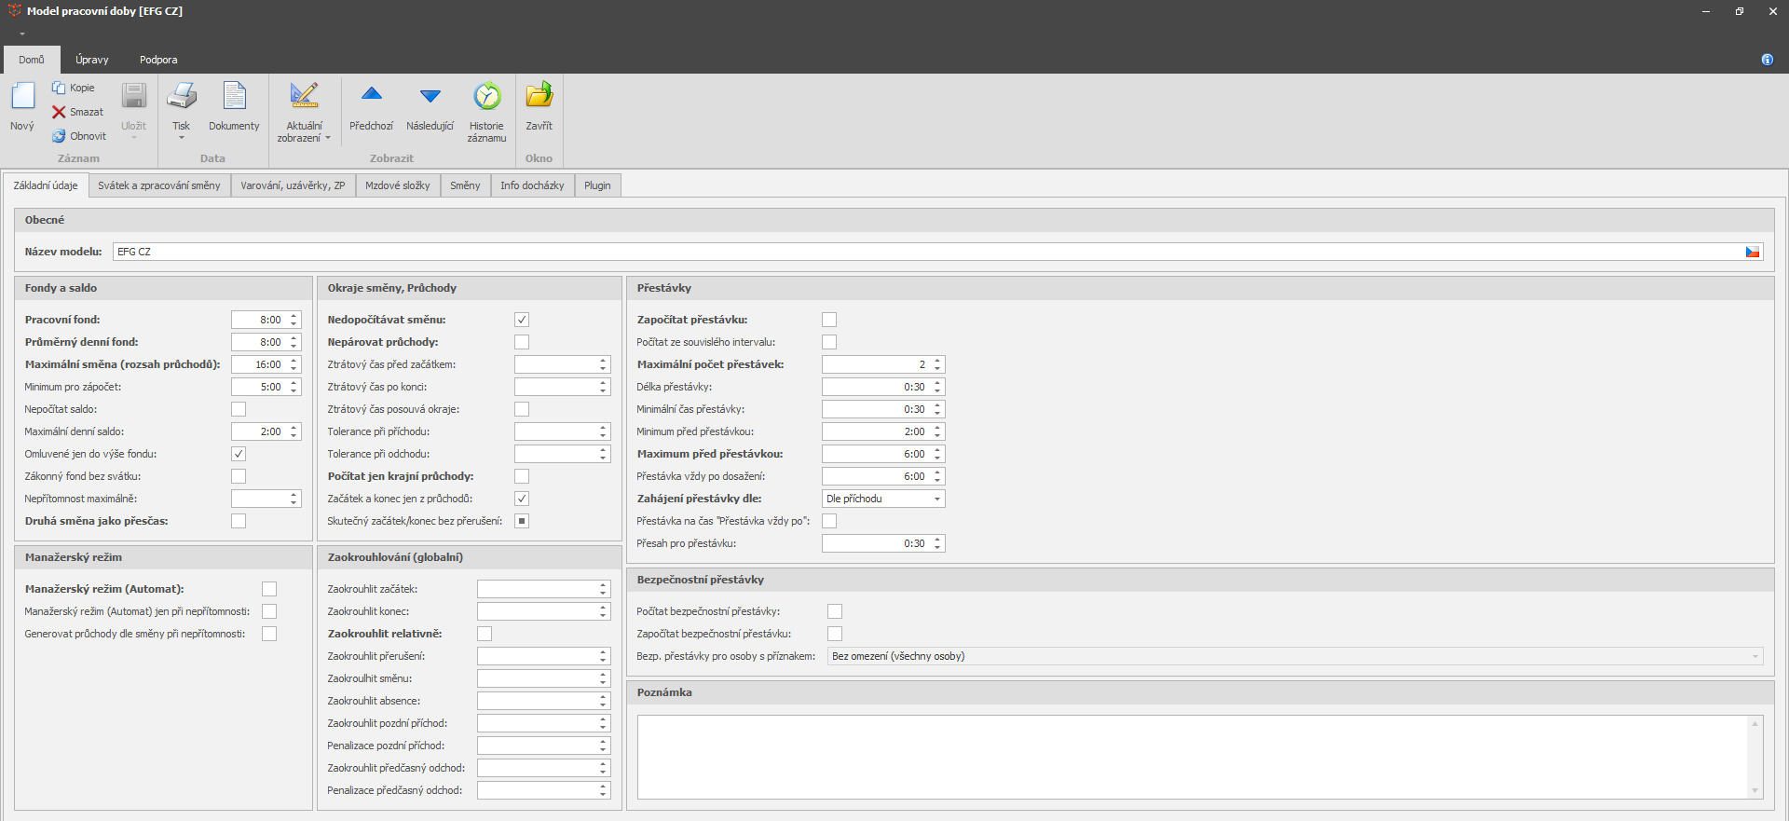Go to Následující record with down arrow

[x=430, y=95]
